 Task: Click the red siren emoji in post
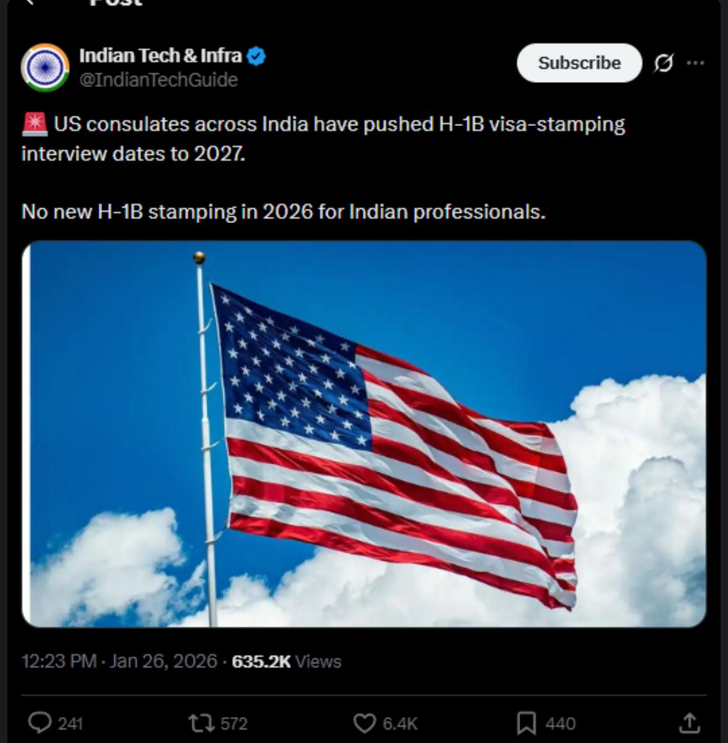[35, 124]
